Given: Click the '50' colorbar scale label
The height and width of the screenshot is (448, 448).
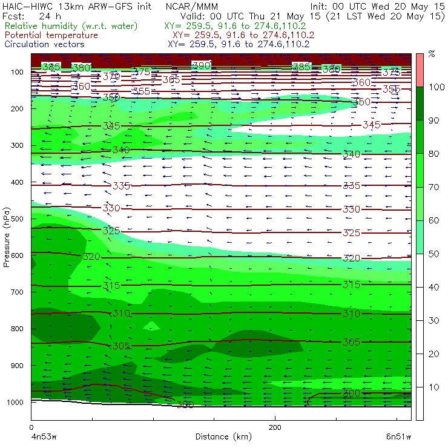Looking at the screenshot, I should point(433,254).
